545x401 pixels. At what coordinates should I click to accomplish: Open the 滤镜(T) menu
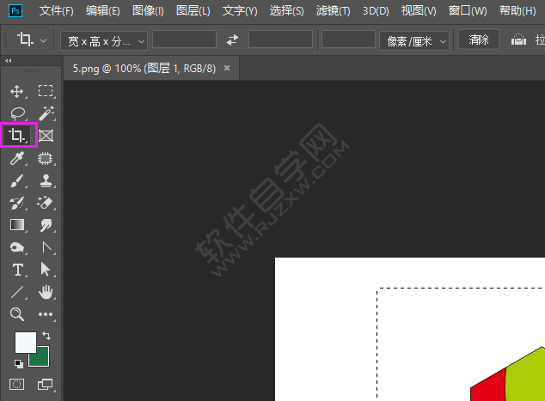pos(333,11)
